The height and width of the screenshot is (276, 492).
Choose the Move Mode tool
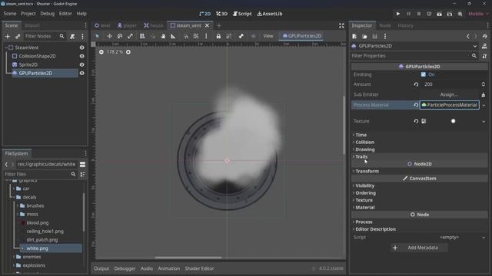coord(109,36)
